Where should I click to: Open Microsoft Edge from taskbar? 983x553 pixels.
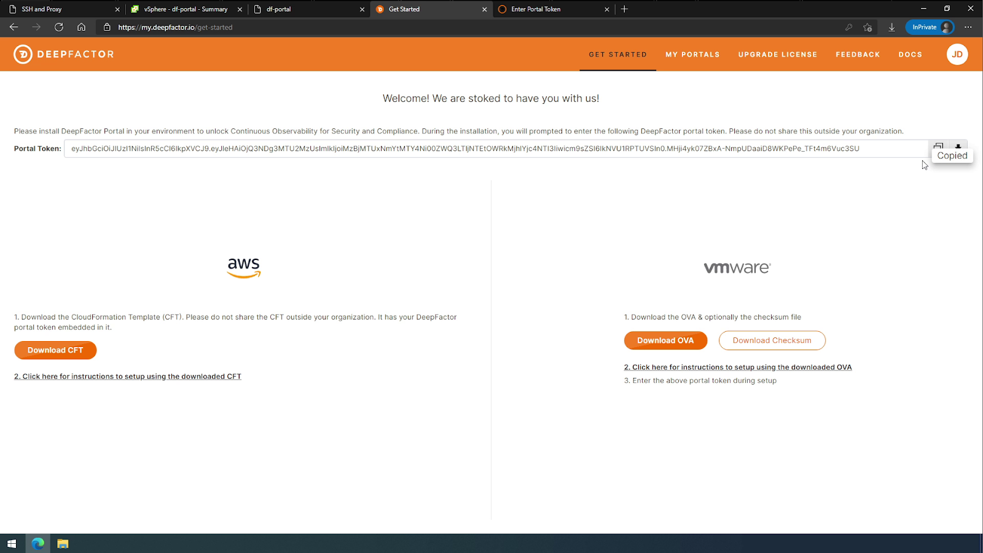[x=38, y=544]
